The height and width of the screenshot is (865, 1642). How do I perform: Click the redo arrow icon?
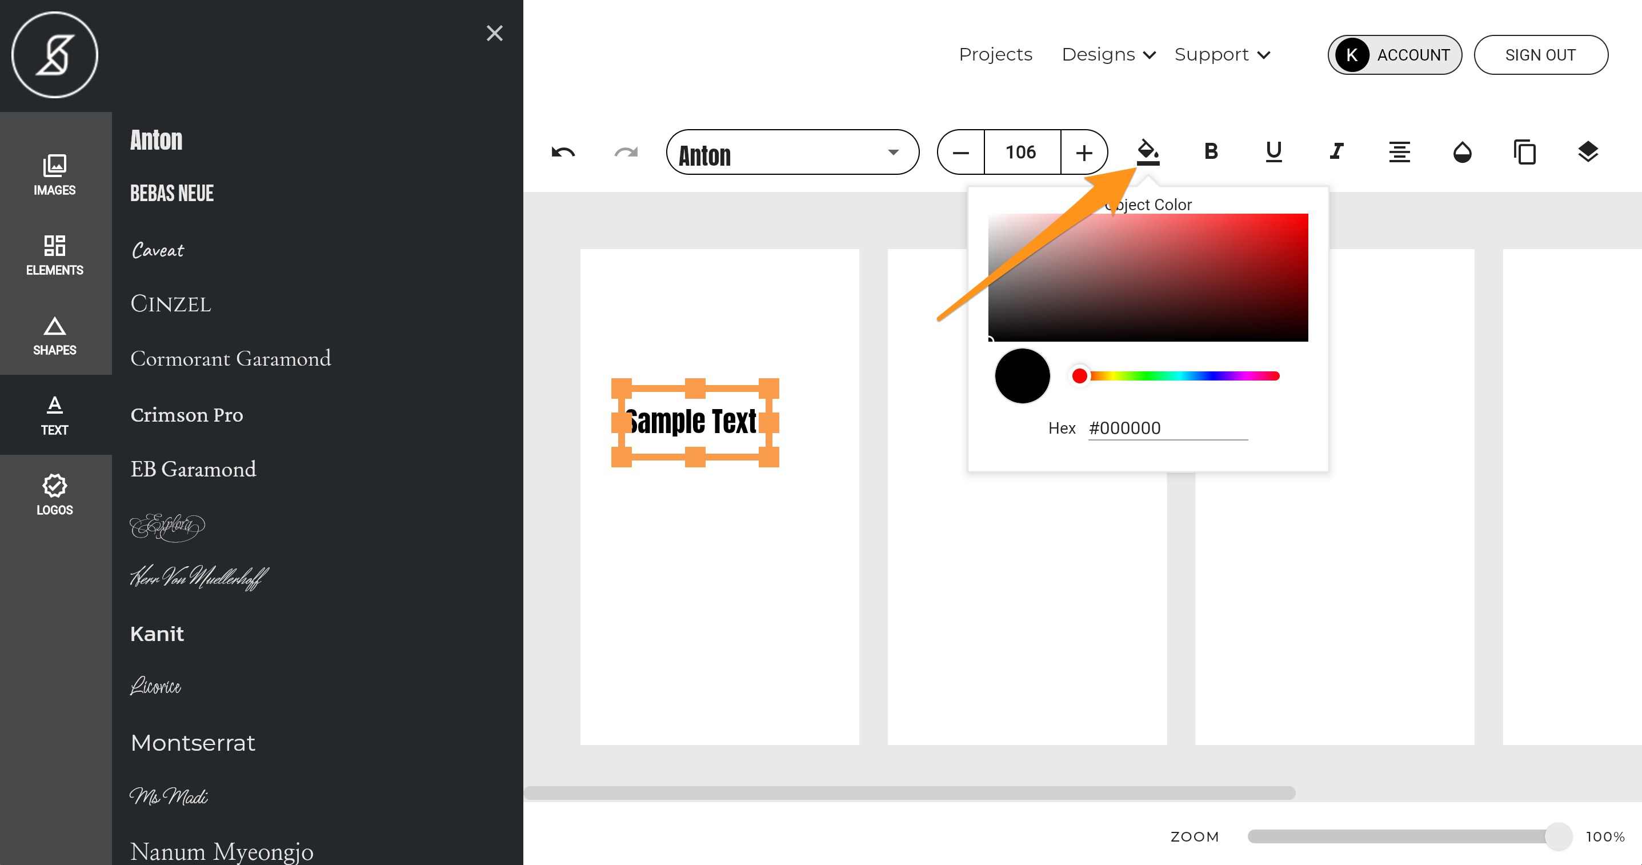click(x=625, y=153)
